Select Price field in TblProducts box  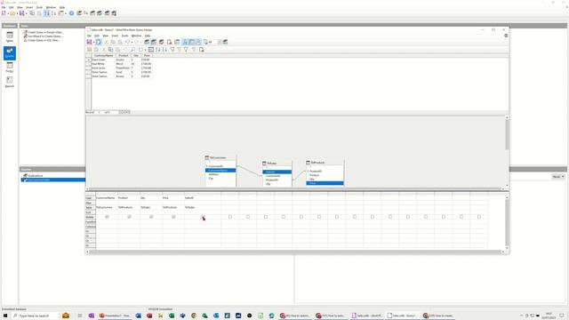(x=325, y=183)
